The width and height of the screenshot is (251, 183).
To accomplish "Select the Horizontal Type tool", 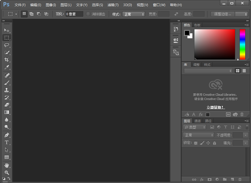I will tap(7, 143).
